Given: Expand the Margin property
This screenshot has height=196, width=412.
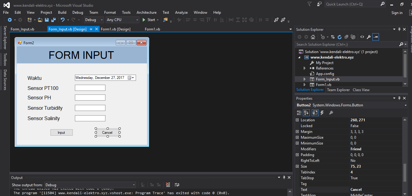Looking at the screenshot, I should (x=297, y=132).
